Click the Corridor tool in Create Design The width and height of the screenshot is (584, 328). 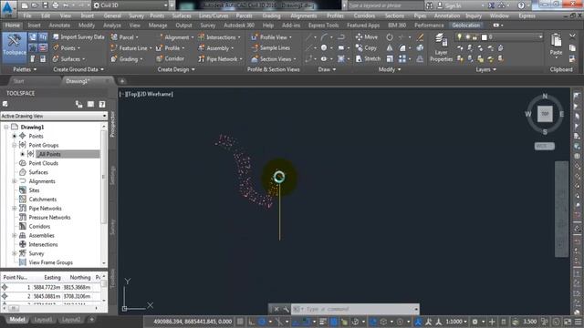pyautogui.click(x=170, y=58)
